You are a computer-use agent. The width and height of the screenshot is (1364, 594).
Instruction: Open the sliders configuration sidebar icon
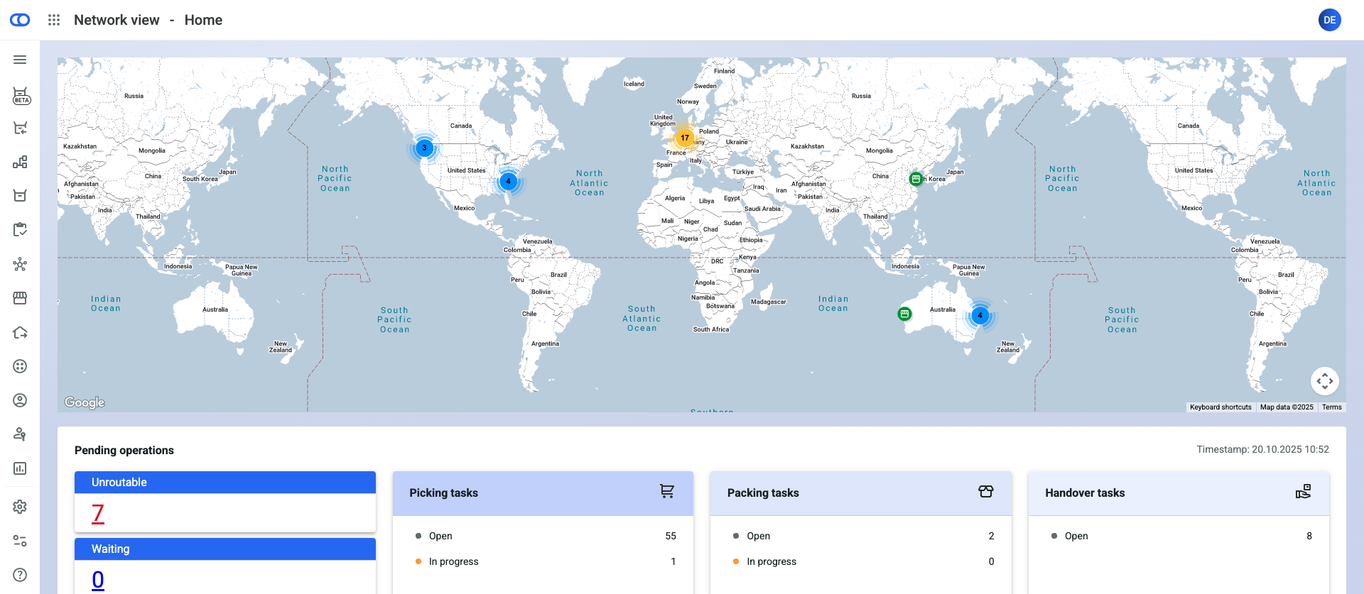point(20,541)
